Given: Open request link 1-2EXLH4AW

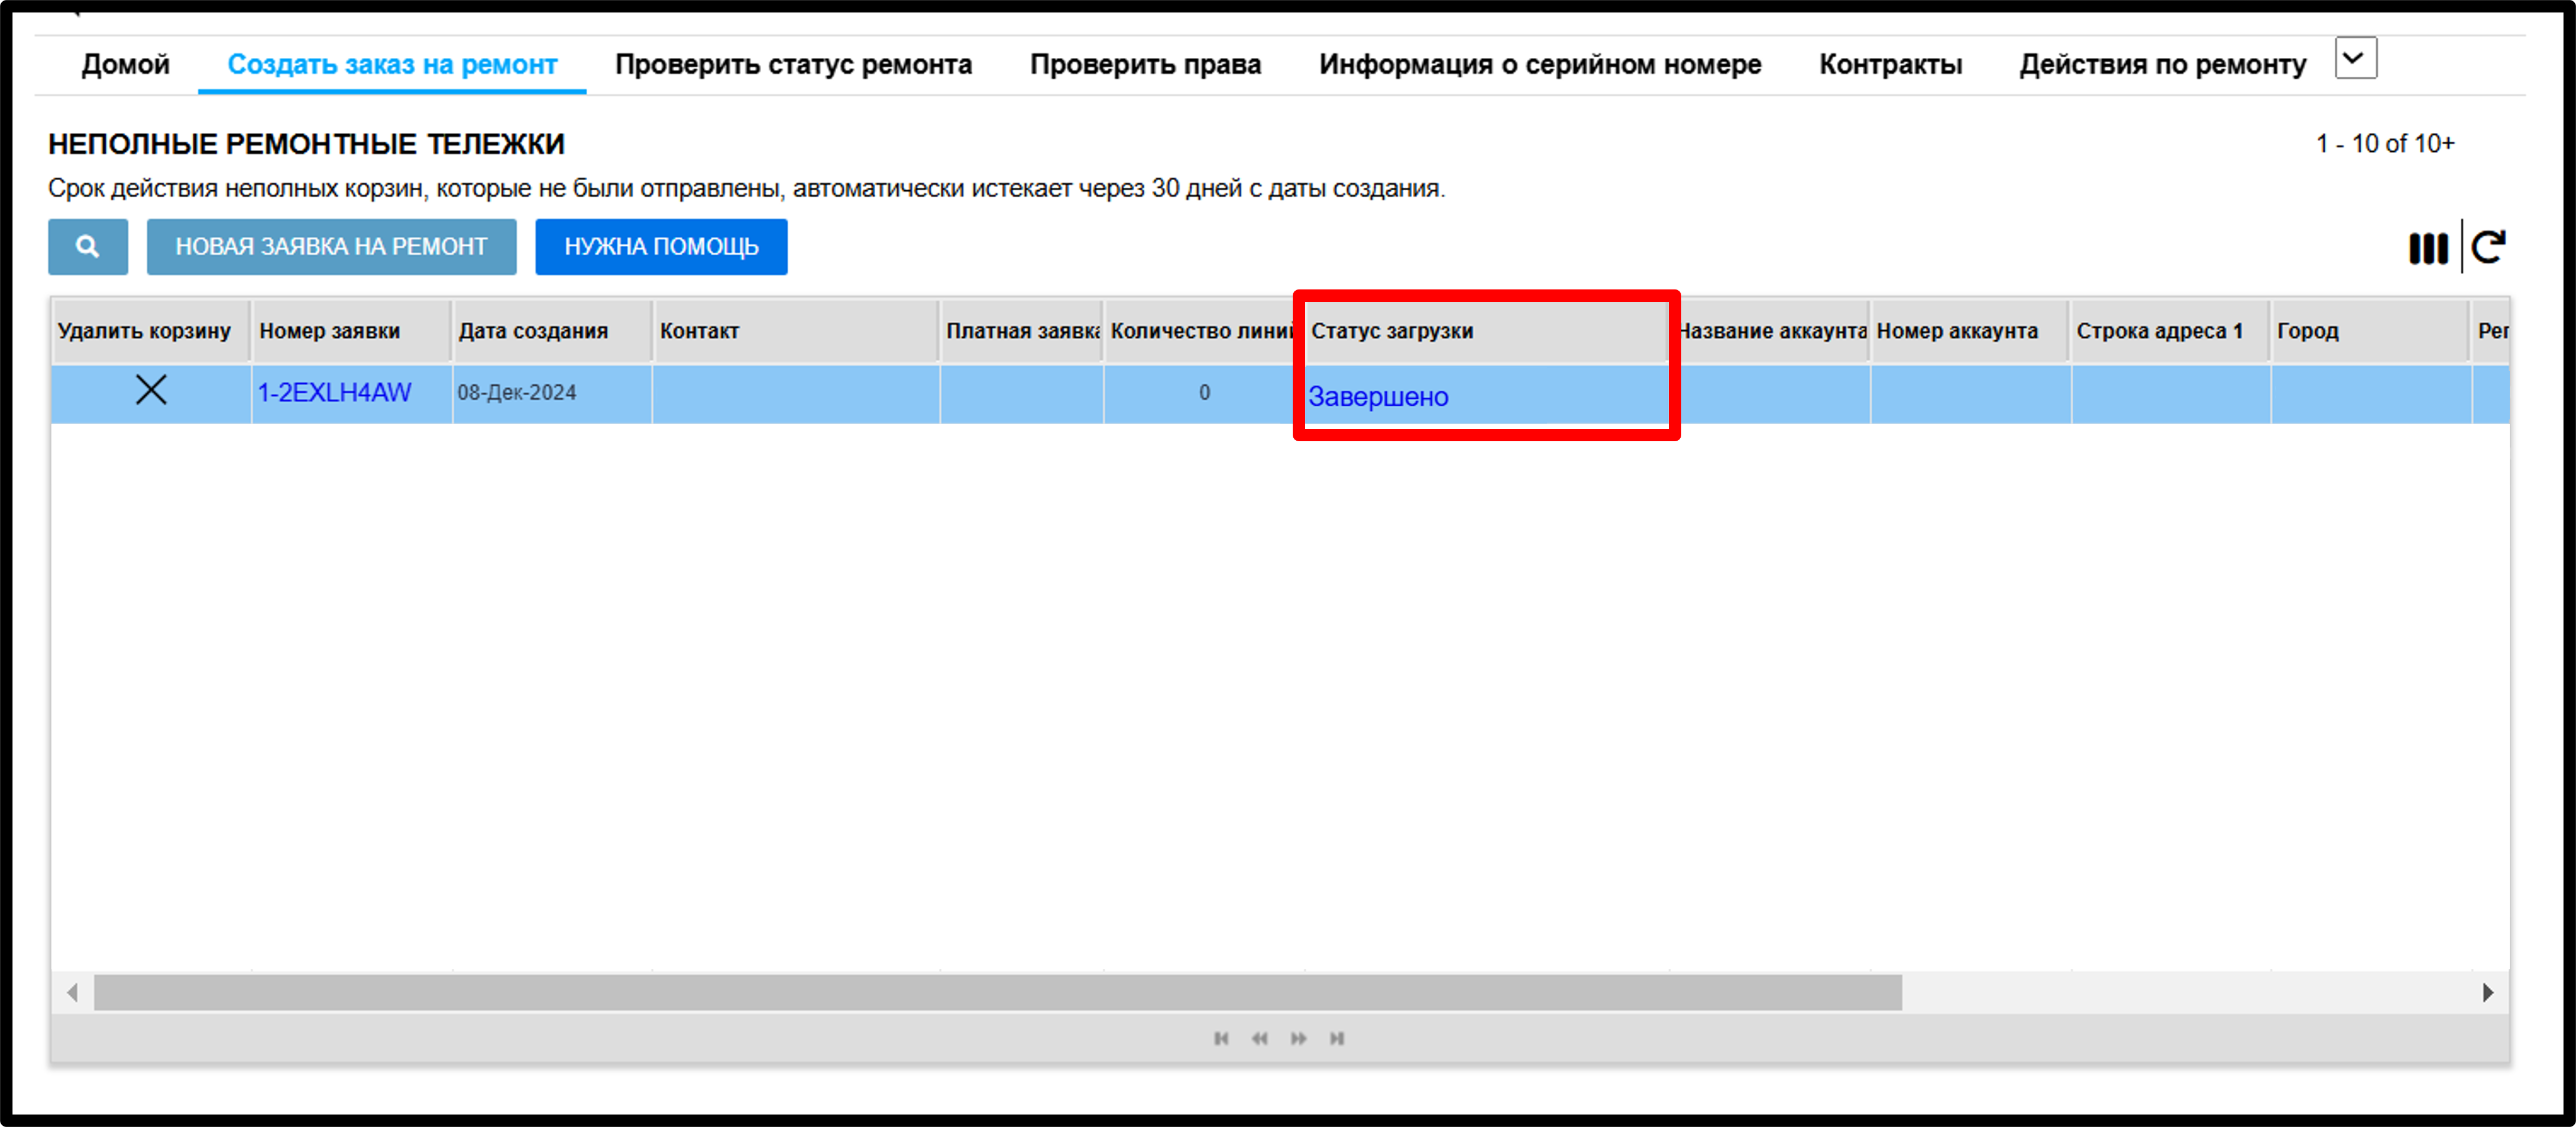Looking at the screenshot, I should (x=334, y=393).
